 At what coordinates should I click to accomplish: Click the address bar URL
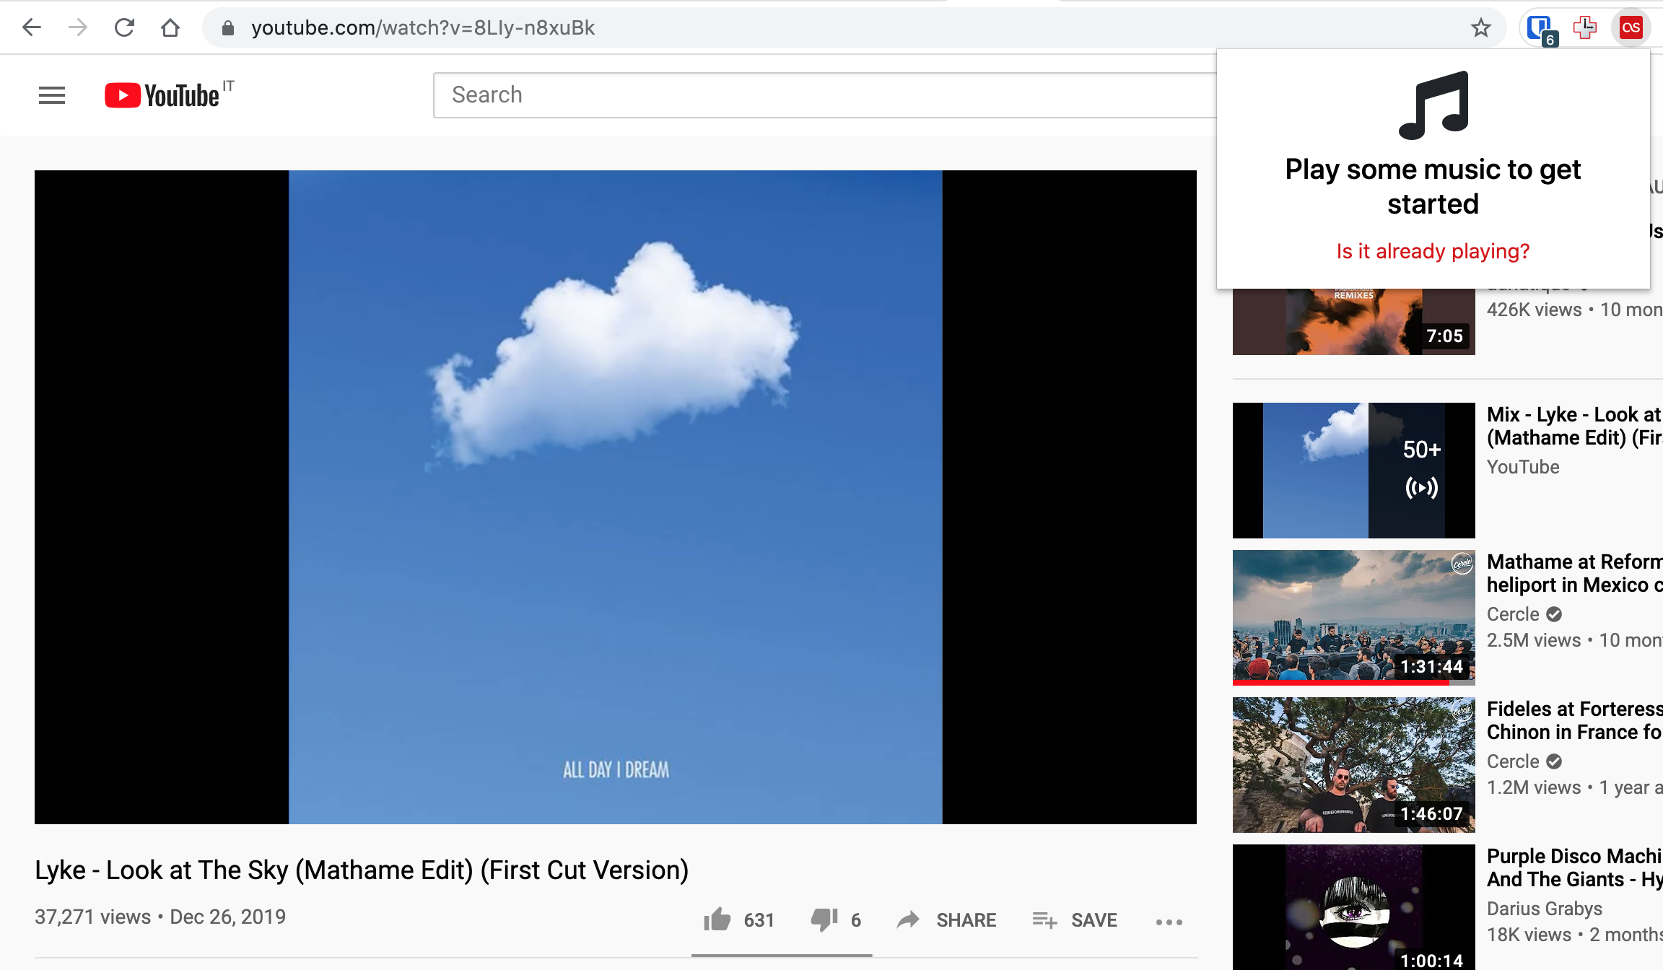tap(423, 27)
